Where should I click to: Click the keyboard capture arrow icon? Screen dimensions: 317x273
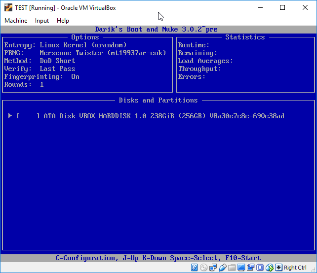click(278, 268)
